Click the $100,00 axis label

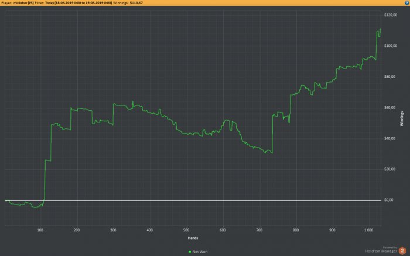point(391,46)
